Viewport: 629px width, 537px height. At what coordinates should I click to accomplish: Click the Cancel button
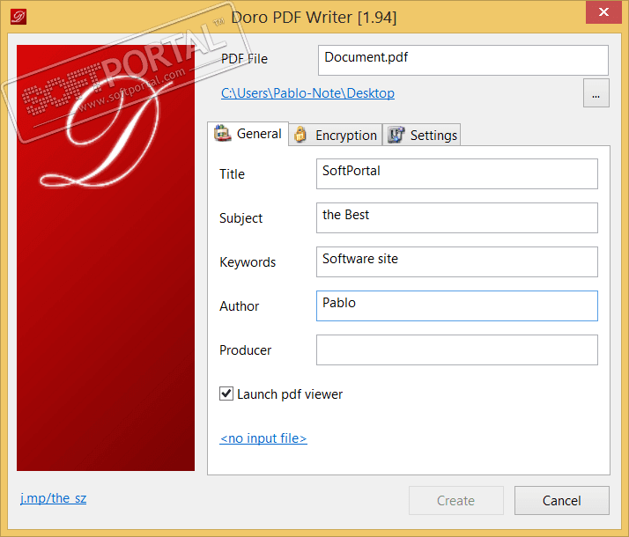(x=562, y=500)
